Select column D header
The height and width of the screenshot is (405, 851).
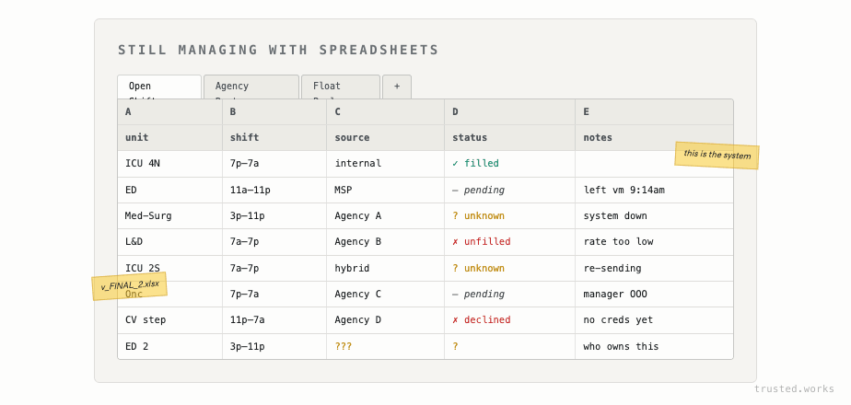click(509, 111)
